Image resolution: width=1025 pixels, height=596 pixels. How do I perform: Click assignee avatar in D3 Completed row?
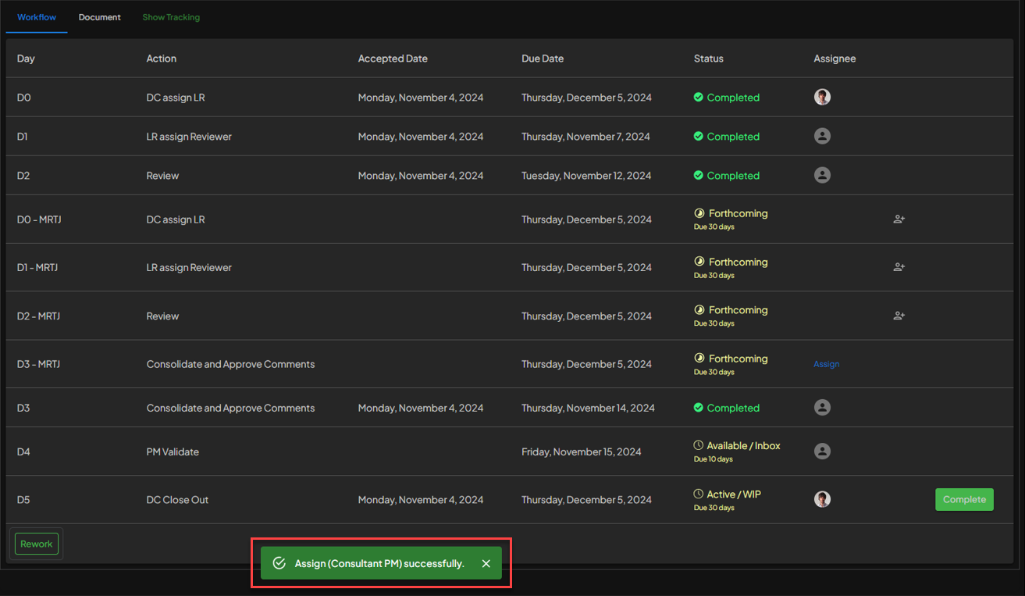[822, 407]
